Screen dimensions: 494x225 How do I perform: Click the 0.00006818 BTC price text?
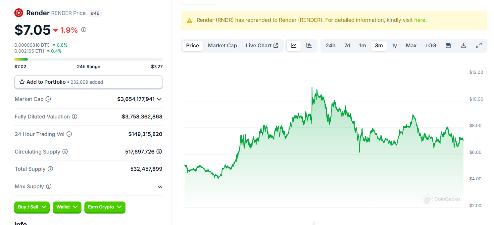point(32,45)
